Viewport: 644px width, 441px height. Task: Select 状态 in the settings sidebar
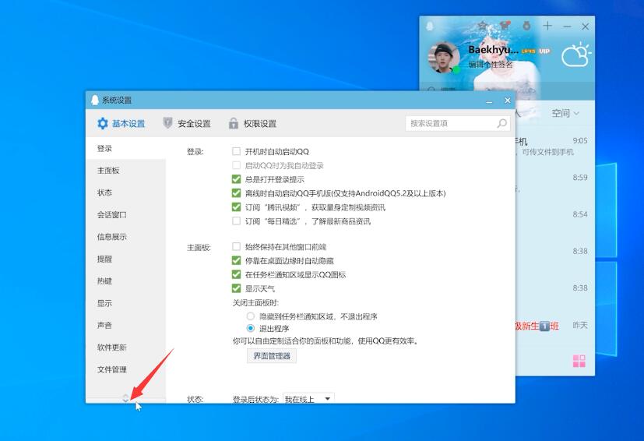point(125,192)
